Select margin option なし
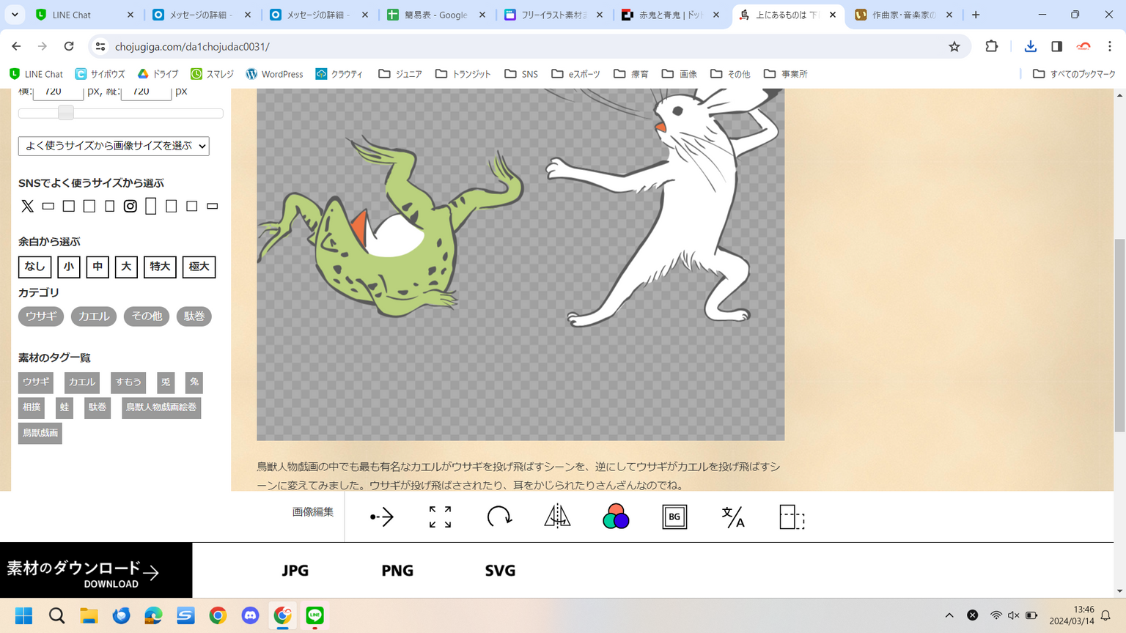This screenshot has height=633, width=1126. [x=34, y=267]
